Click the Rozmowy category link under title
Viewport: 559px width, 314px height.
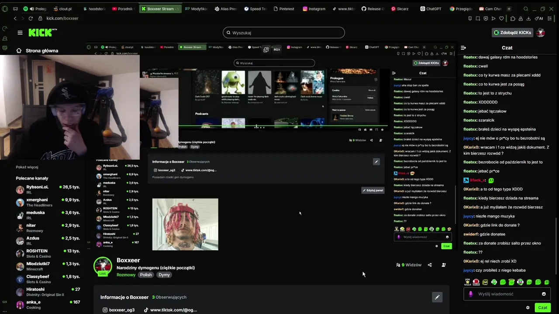click(x=126, y=275)
